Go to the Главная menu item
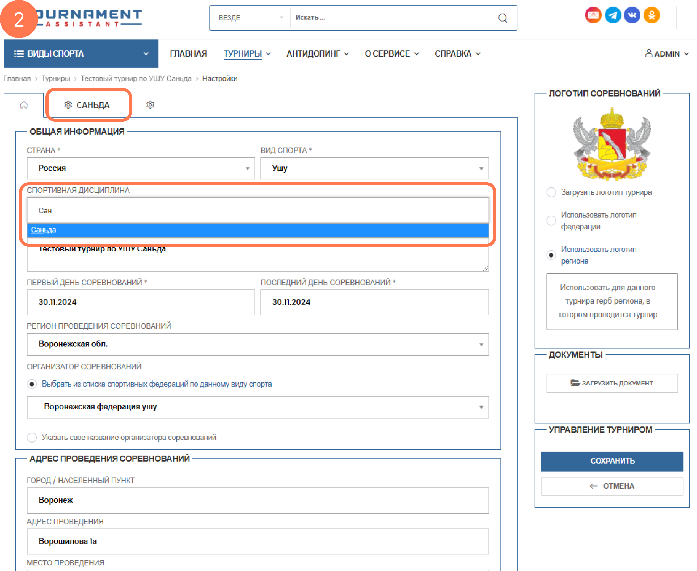 tap(188, 54)
